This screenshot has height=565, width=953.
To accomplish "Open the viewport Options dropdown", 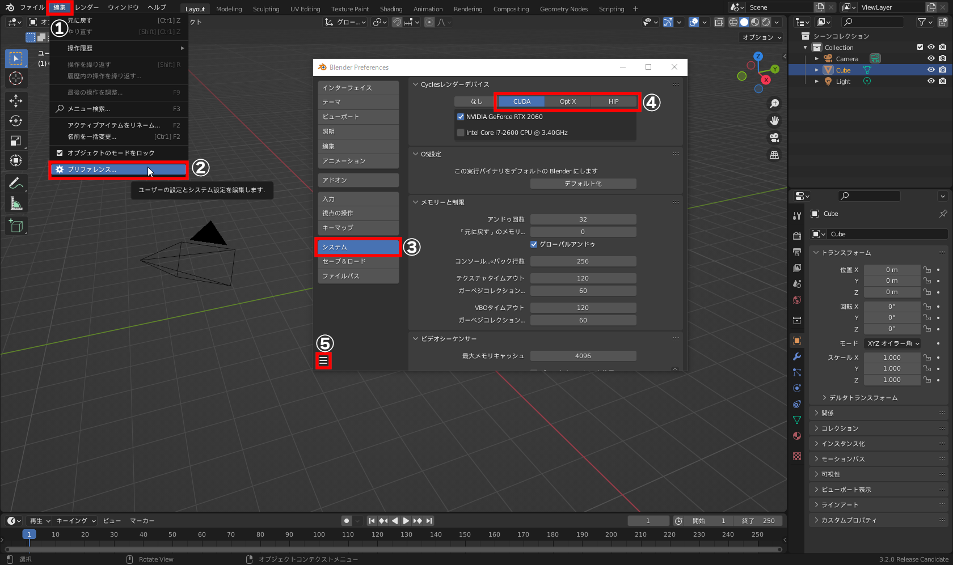I will pyautogui.click(x=761, y=37).
